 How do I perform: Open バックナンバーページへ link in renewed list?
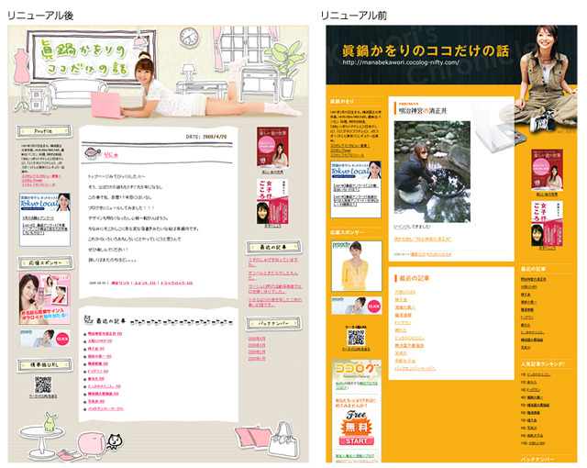[105, 409]
